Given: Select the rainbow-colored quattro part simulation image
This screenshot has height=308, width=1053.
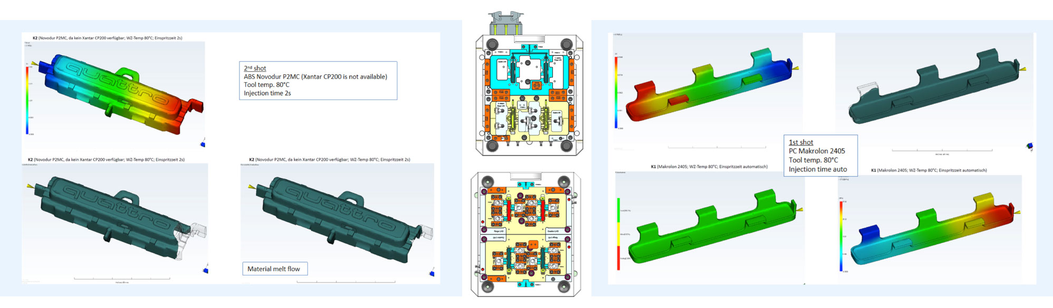Looking at the screenshot, I should point(116,95).
